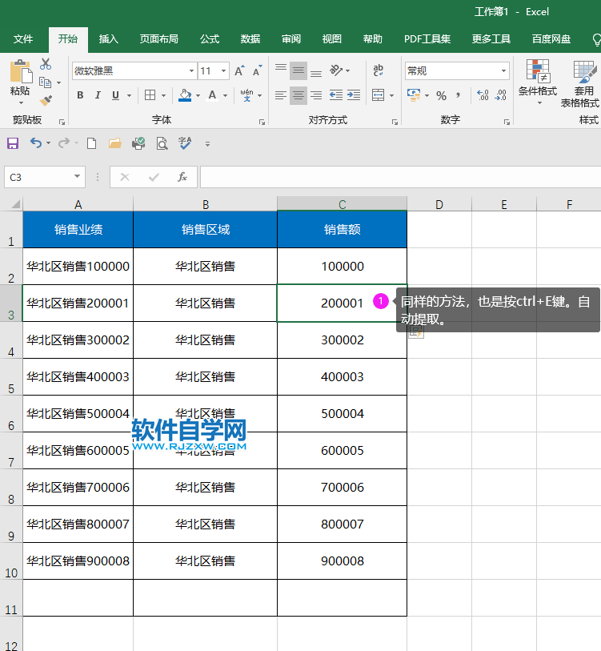Viewport: 601px width, 651px height.
Task: Open the 插入 ribbon tab
Action: (108, 39)
